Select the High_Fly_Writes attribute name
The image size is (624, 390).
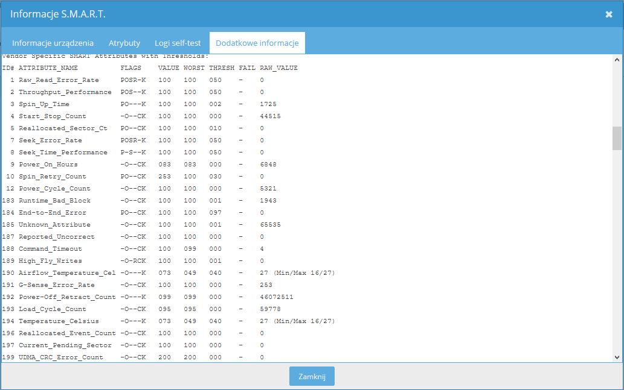coord(51,261)
